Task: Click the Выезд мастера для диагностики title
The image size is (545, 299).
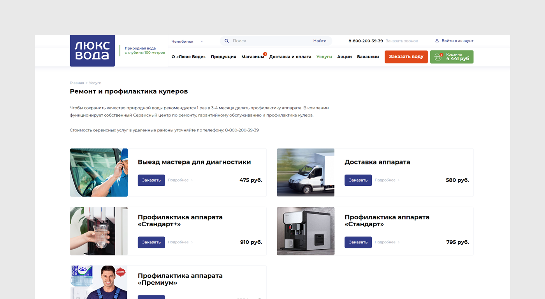Action: tap(194, 162)
